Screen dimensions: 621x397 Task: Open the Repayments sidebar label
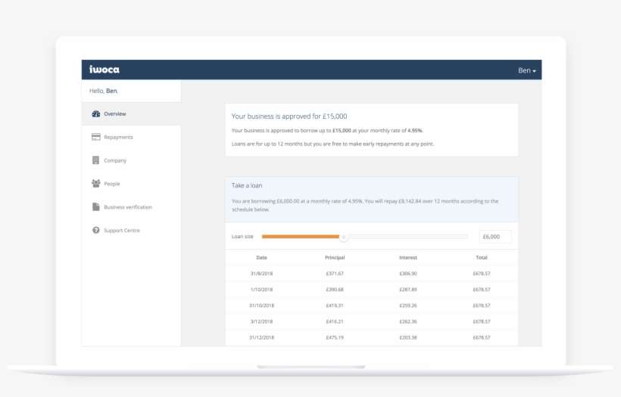pos(118,137)
